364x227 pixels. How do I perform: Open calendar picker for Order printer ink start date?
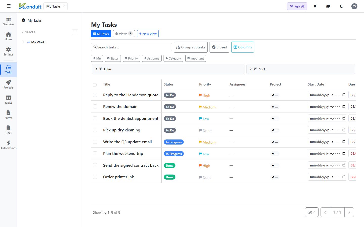(344, 177)
